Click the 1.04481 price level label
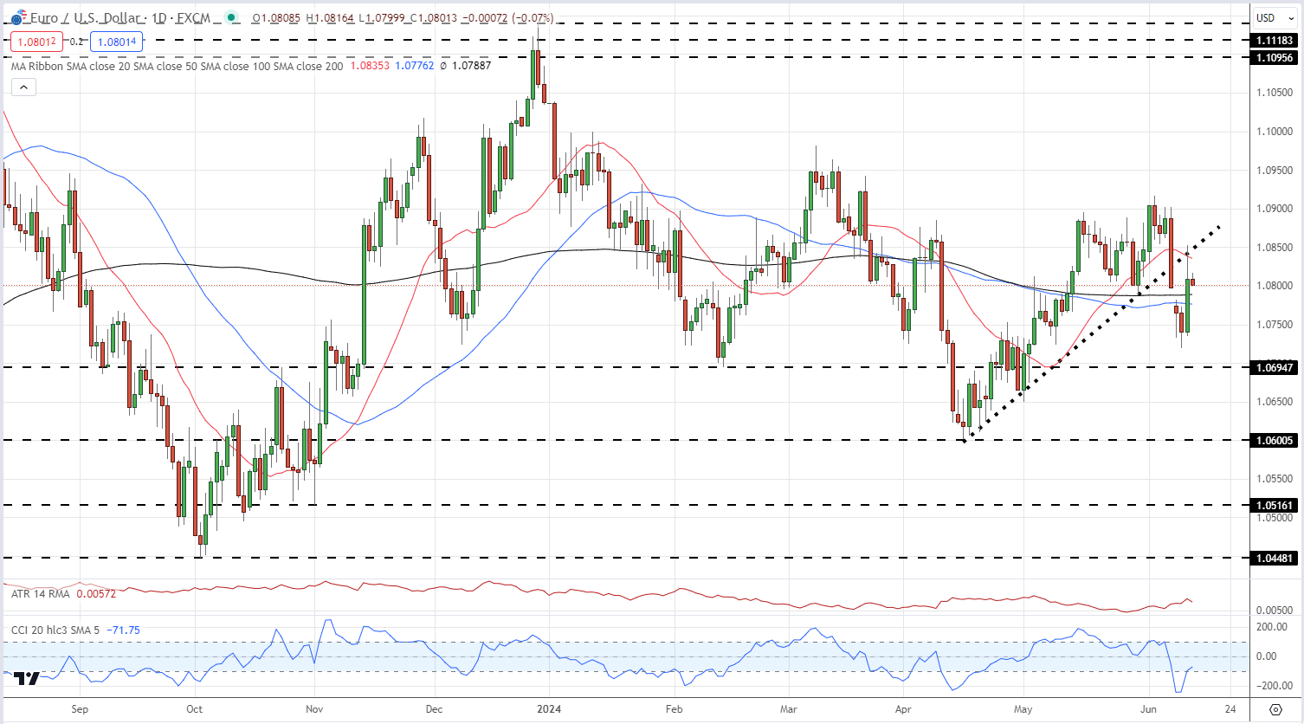Screen dimensions: 1304x724 (1275, 559)
